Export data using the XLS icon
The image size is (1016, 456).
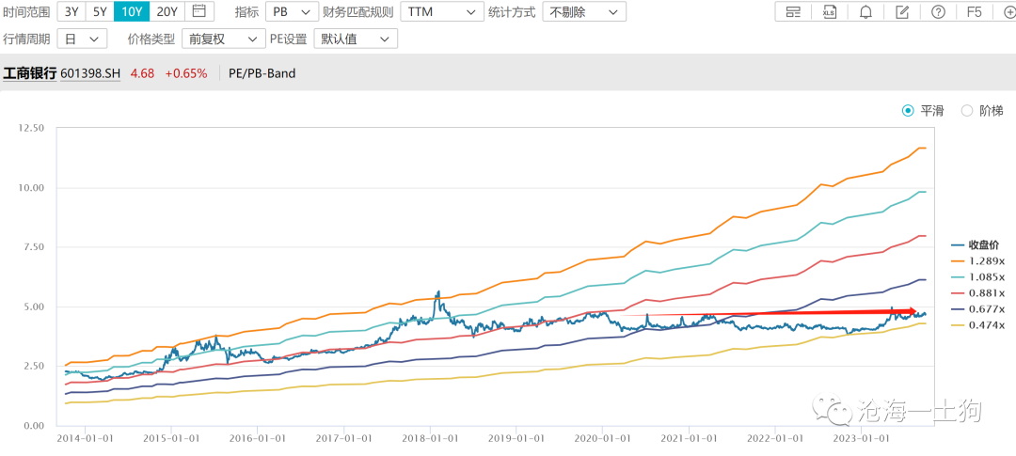[x=829, y=12]
